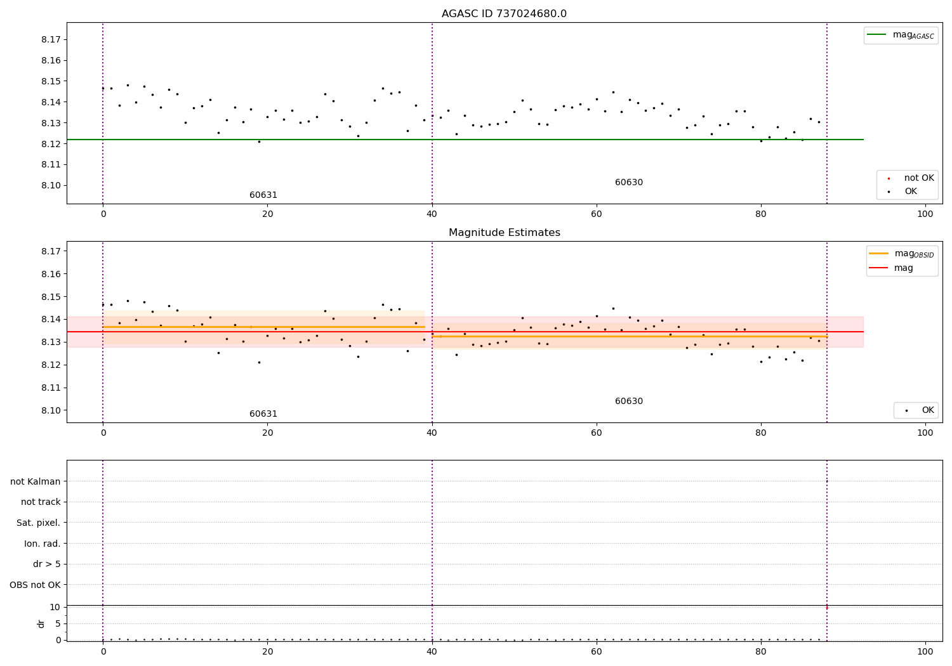
Task: Click the '5' tick label on the dr axis
Action: [58, 624]
